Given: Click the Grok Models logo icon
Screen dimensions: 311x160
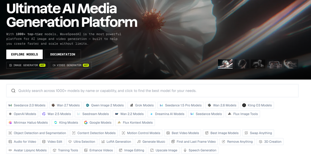Looking at the screenshot, I should pyautogui.click(x=132, y=105).
